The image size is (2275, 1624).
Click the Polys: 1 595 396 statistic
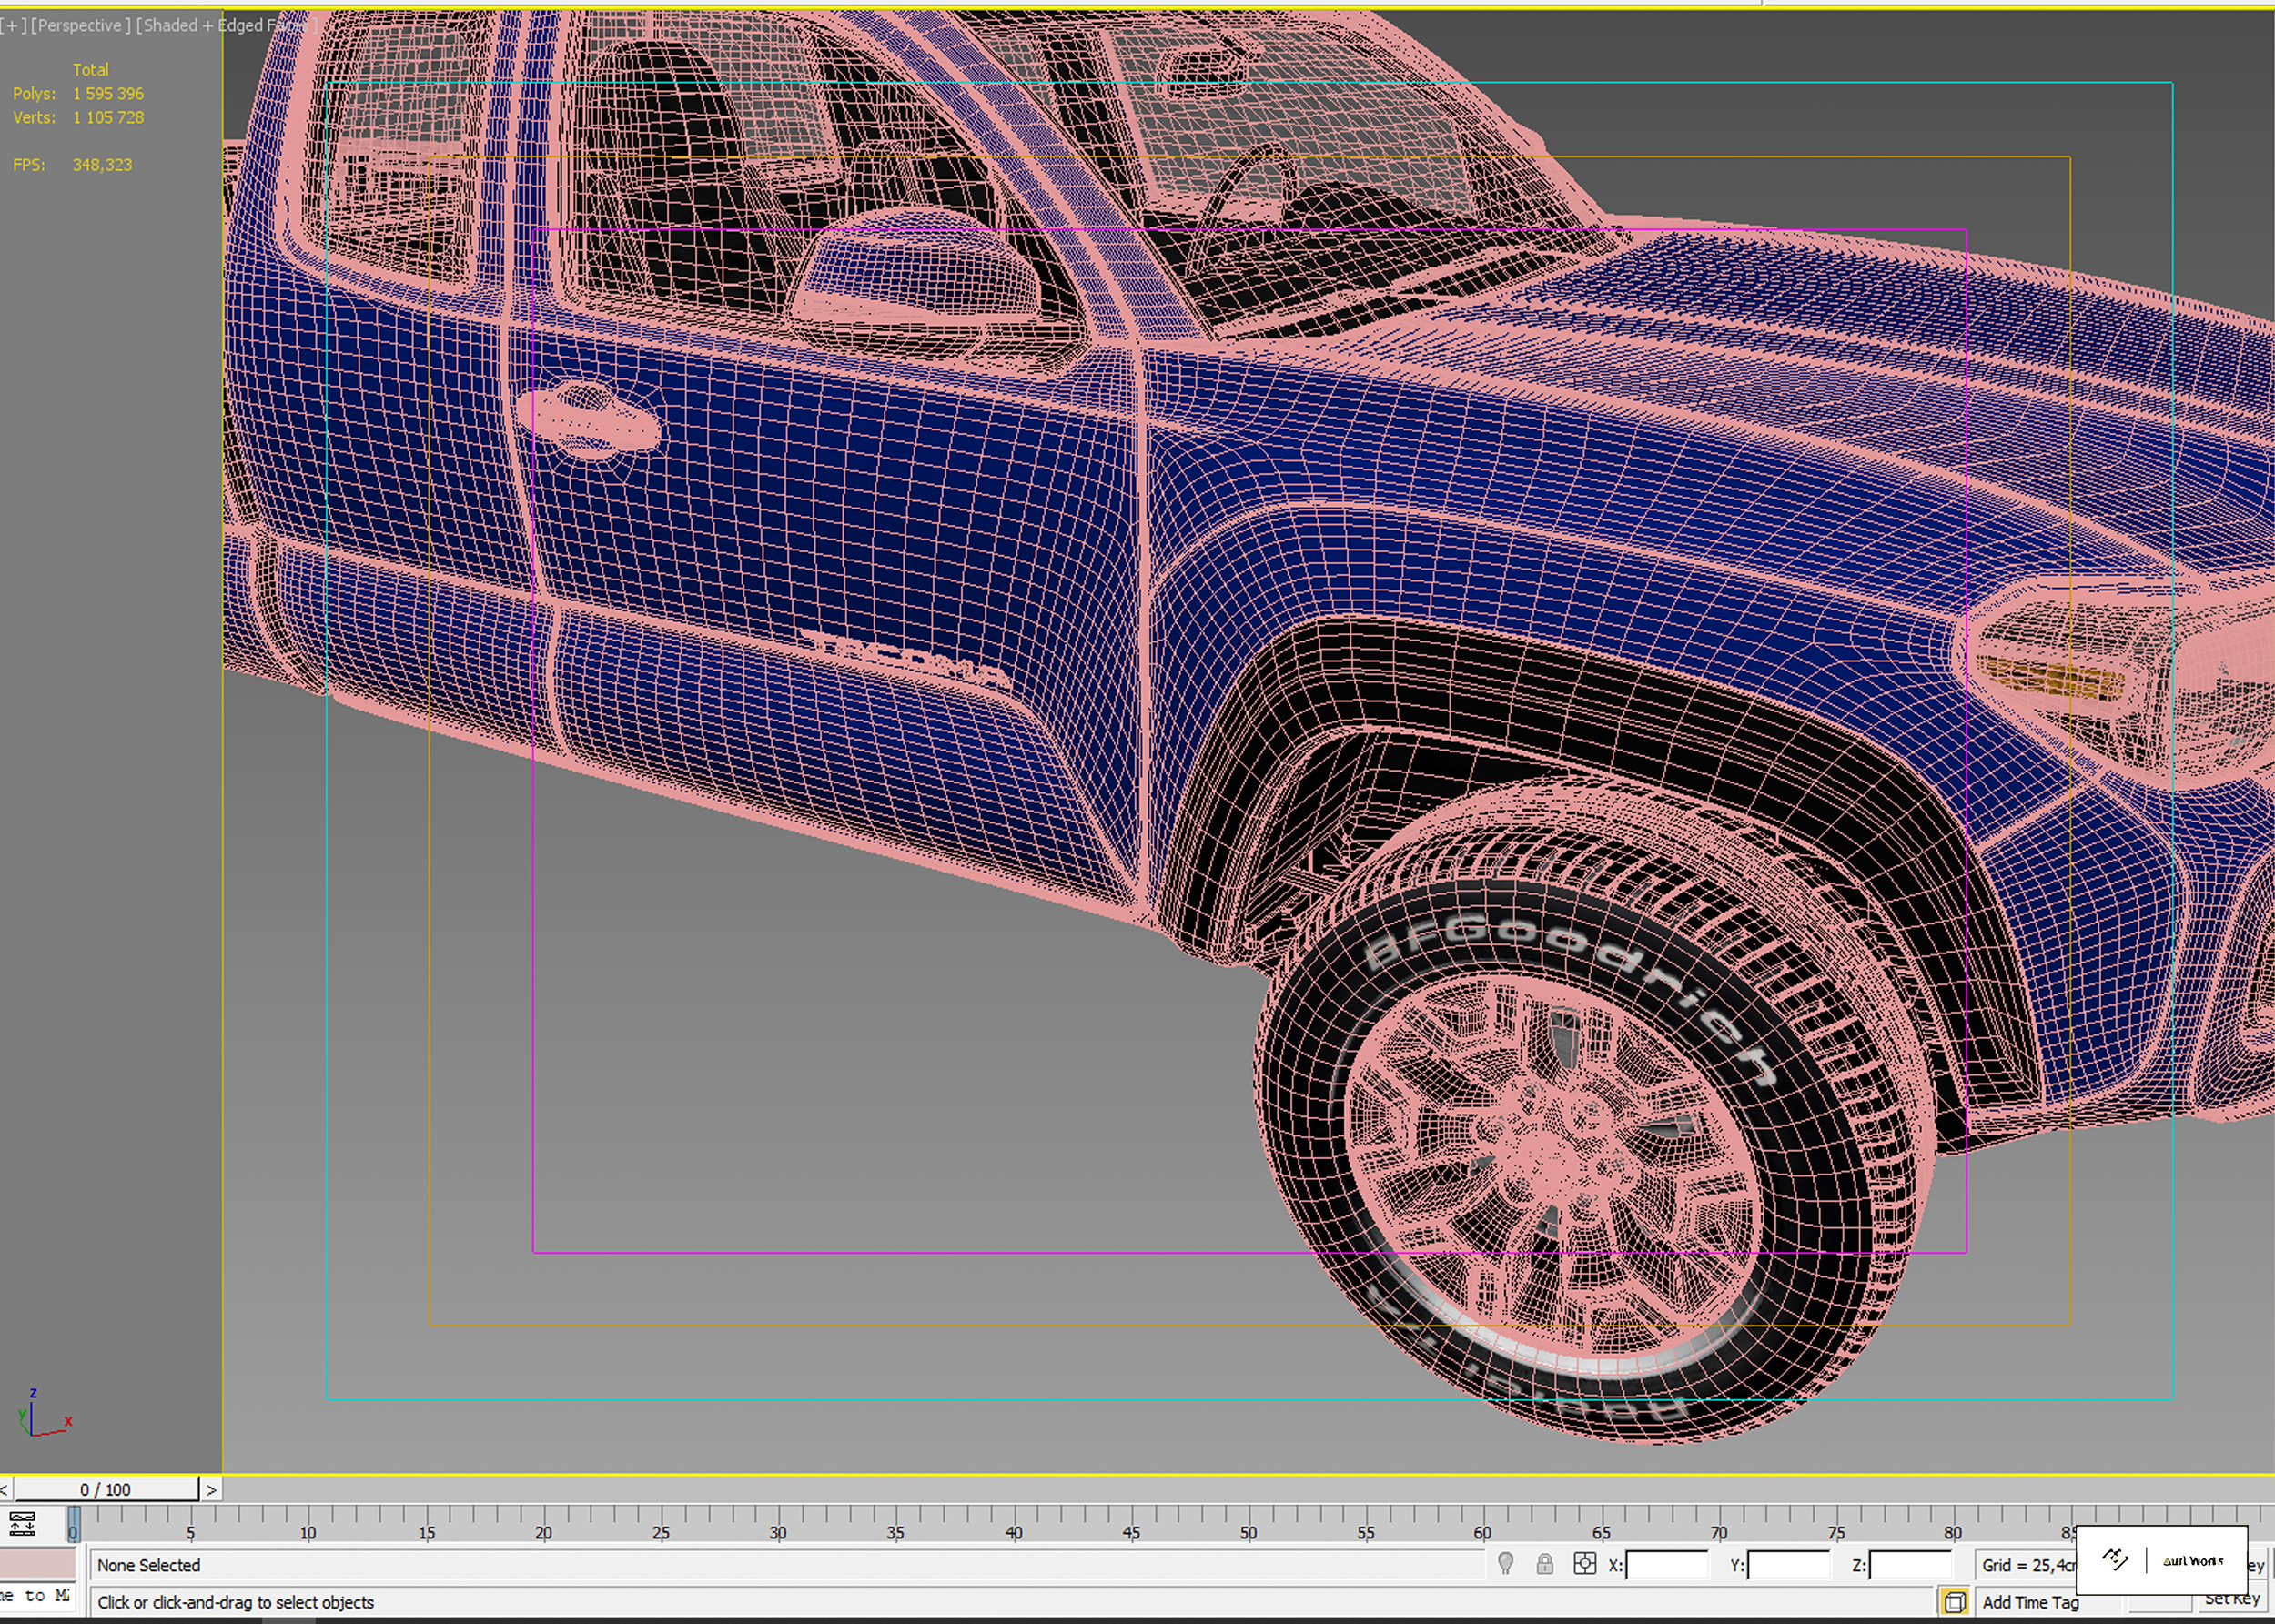click(x=78, y=93)
